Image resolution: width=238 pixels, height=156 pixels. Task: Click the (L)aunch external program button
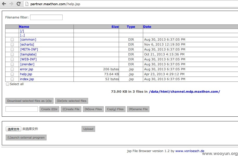[26, 138]
